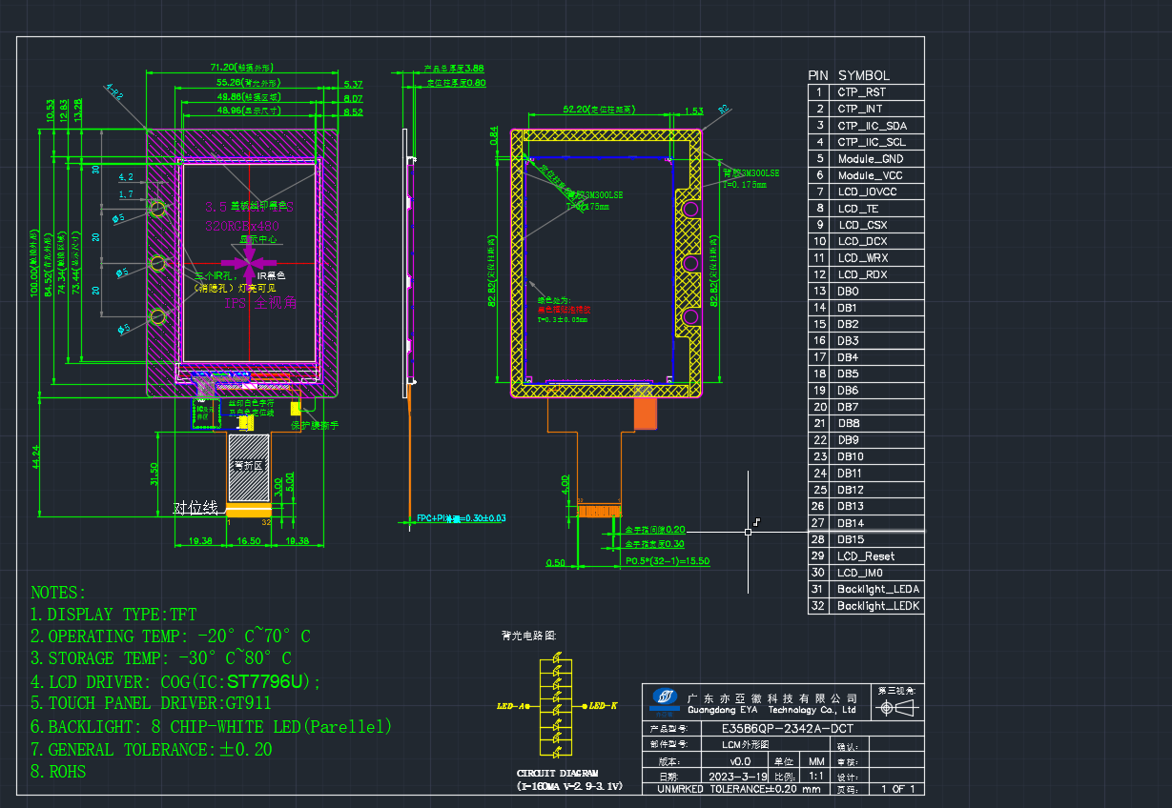Viewport: 1172px width, 808px height.
Task: Click the LED-A label in circuit diagram
Action: tap(512, 706)
